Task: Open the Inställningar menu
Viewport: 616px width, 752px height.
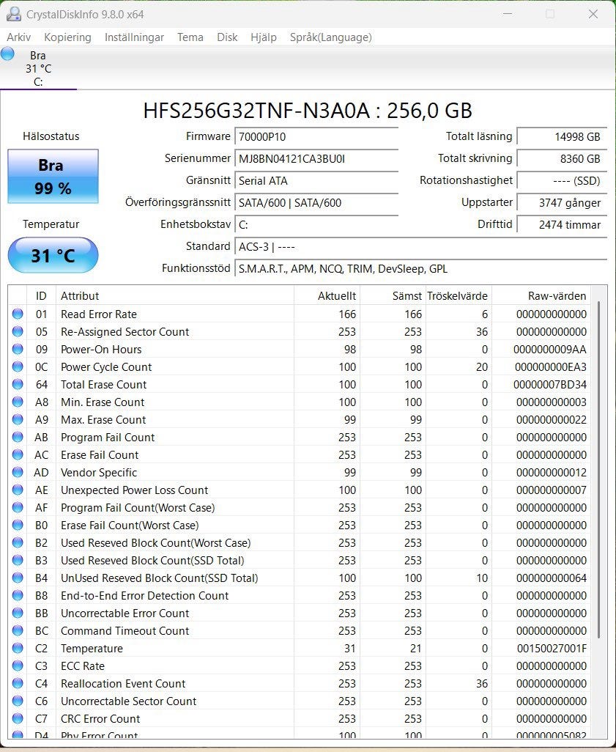Action: click(x=134, y=37)
